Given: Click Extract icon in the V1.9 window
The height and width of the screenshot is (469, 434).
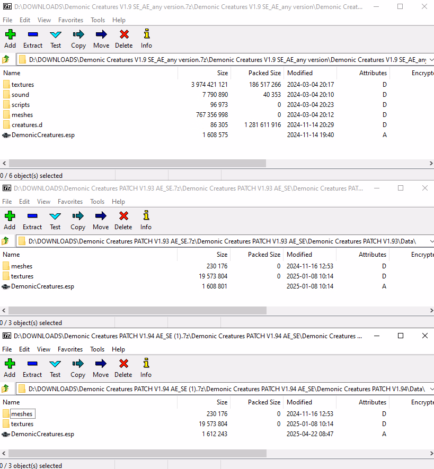Looking at the screenshot, I should (33, 34).
